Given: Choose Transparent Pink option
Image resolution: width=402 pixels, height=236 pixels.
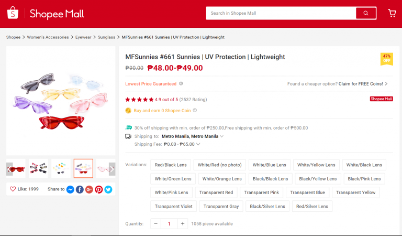Looking at the screenshot, I should (x=262, y=192).
